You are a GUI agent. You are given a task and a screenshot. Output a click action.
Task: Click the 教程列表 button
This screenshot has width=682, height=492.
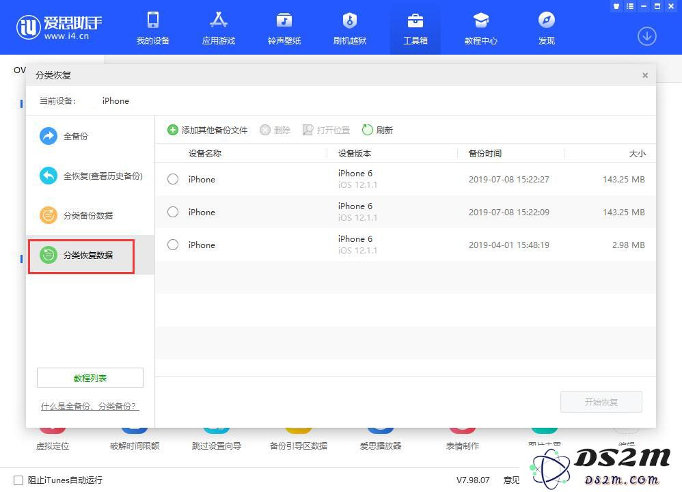pos(90,378)
